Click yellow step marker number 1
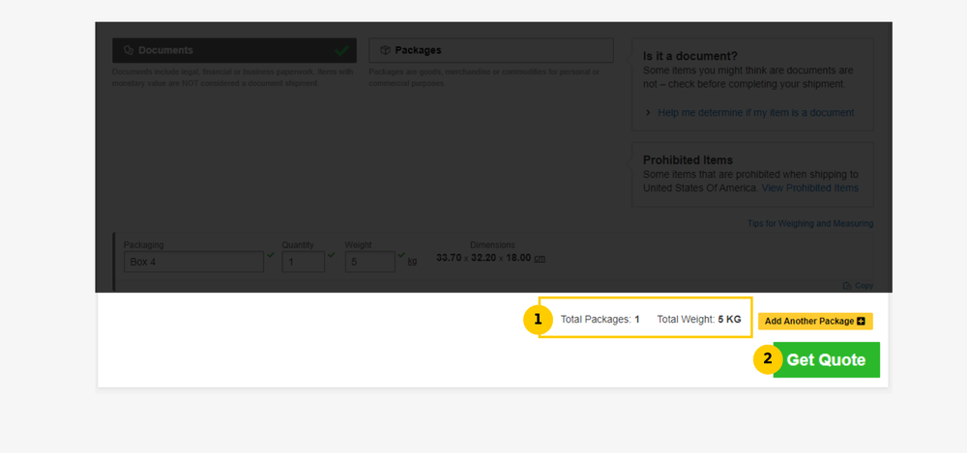Viewport: 967px width, 453px height. (x=538, y=320)
